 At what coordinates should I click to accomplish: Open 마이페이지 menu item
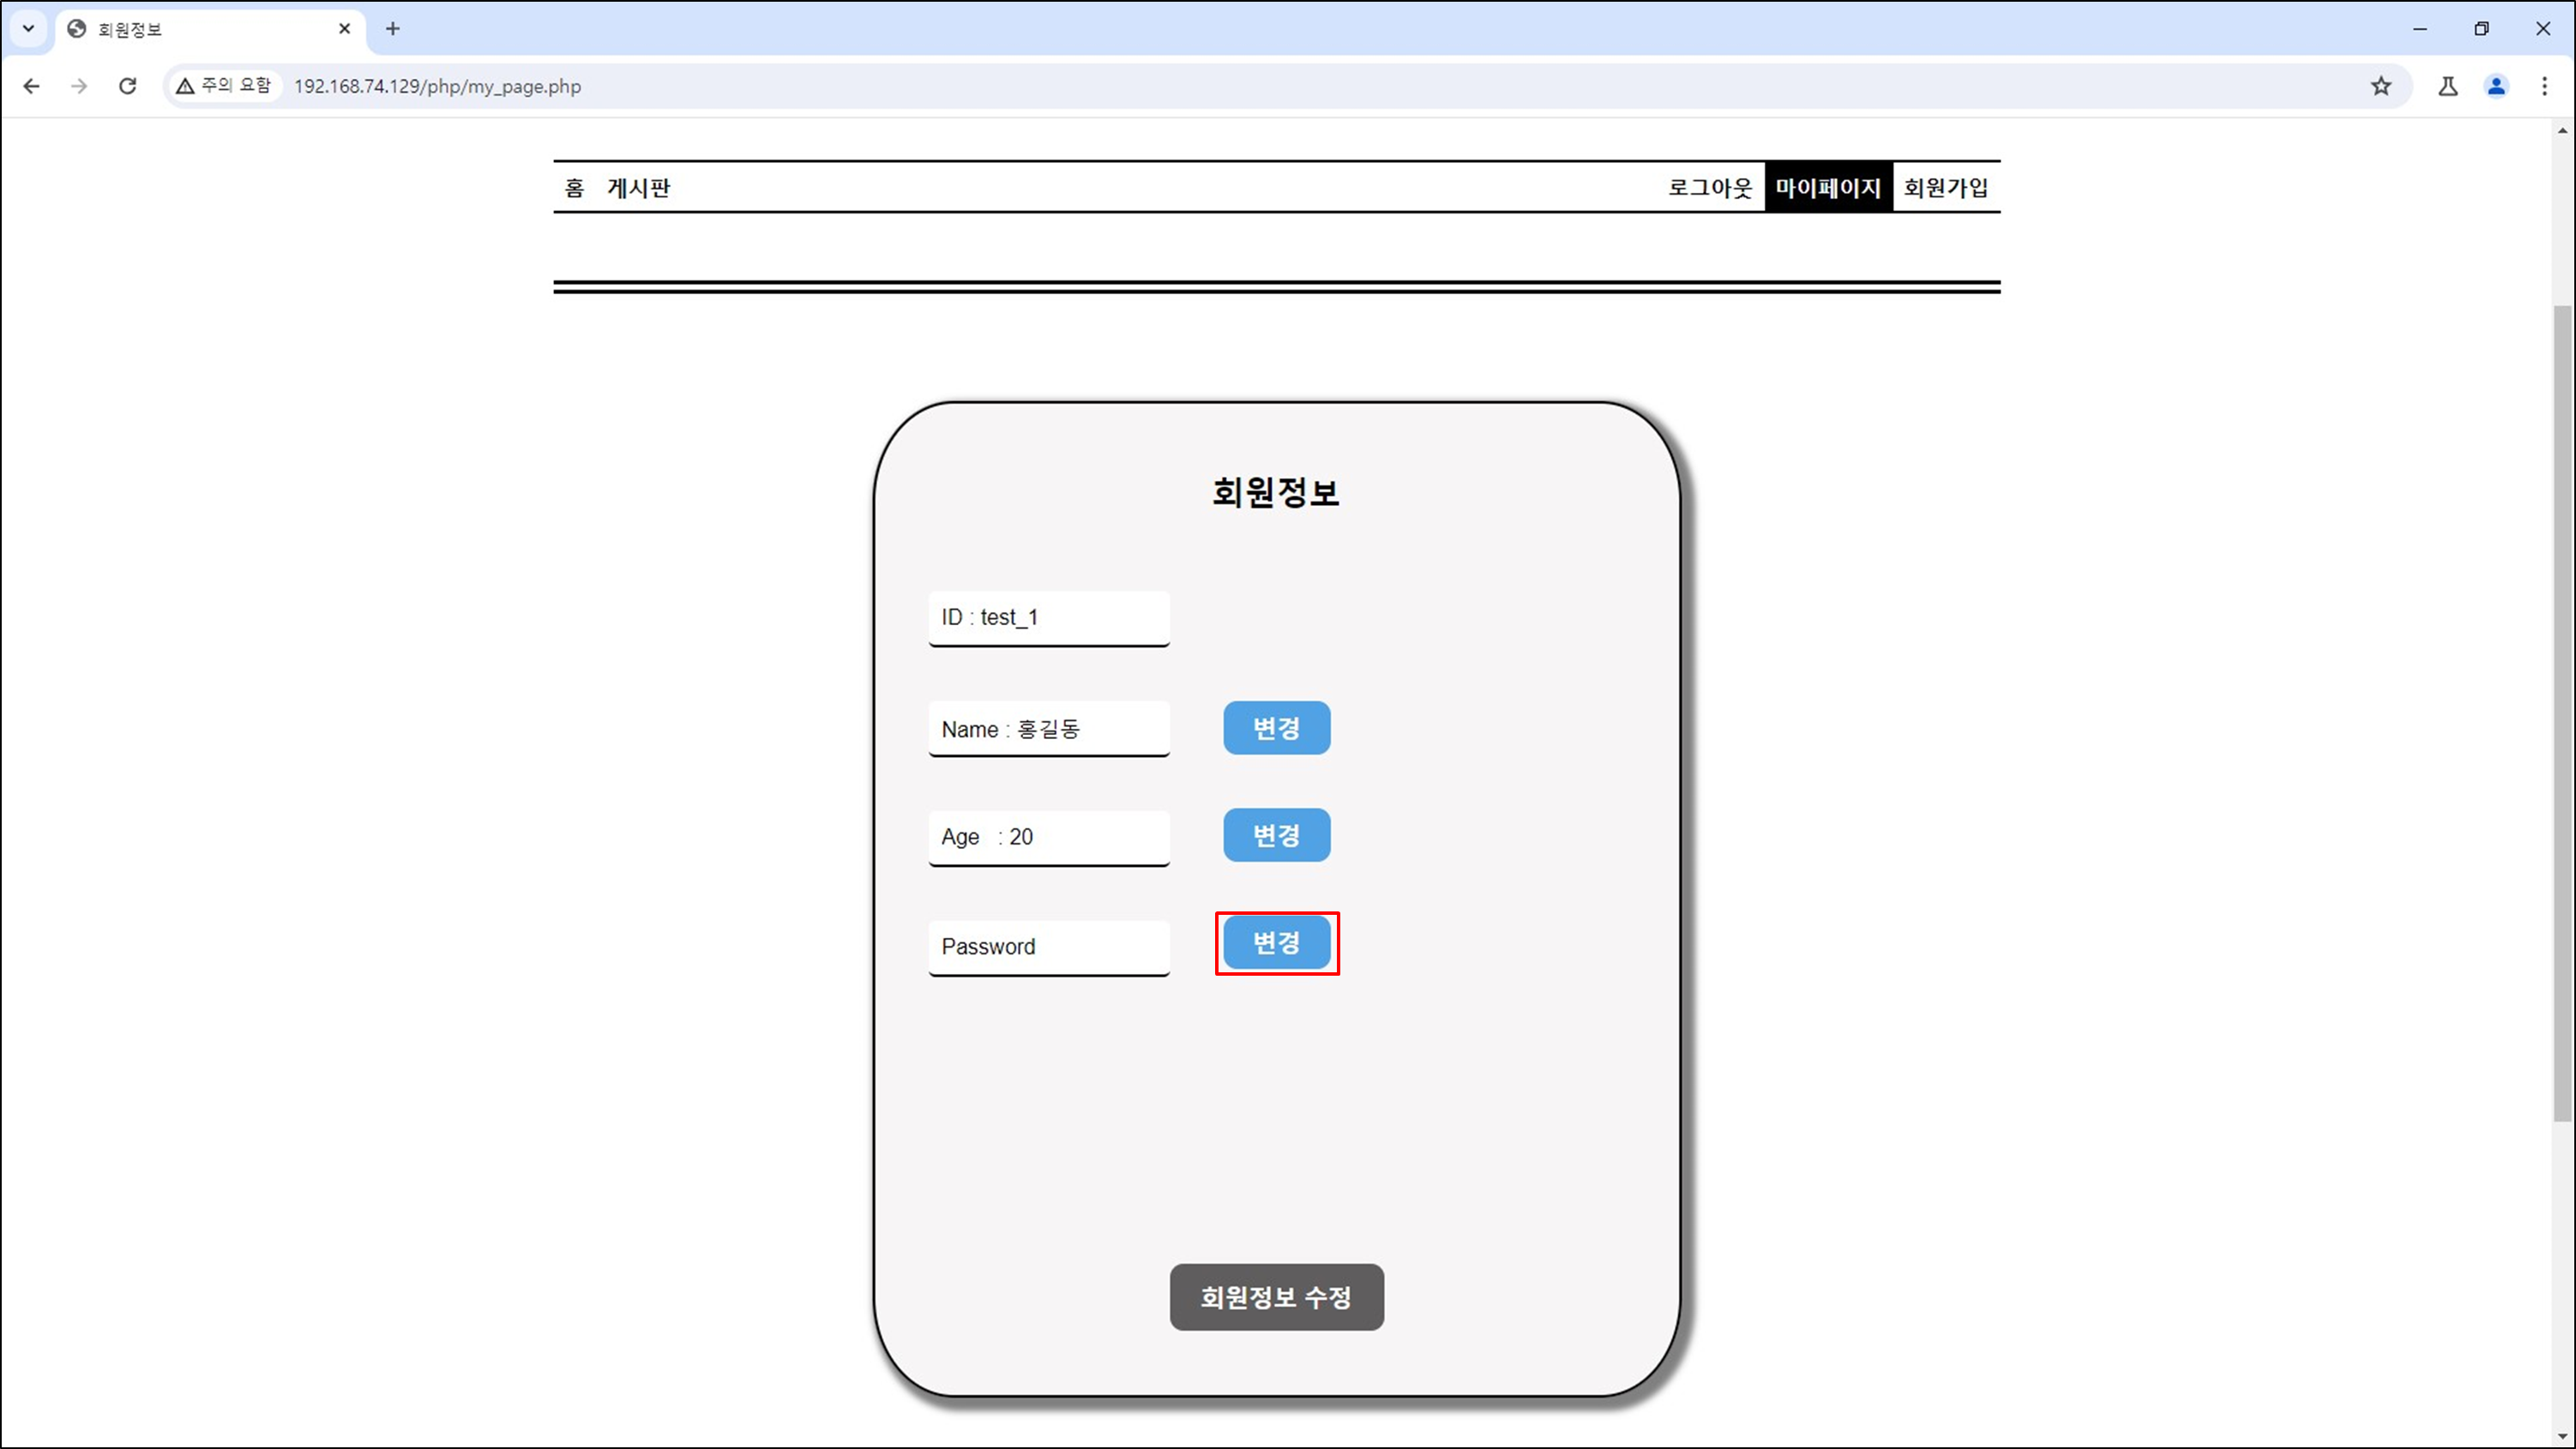point(1828,187)
